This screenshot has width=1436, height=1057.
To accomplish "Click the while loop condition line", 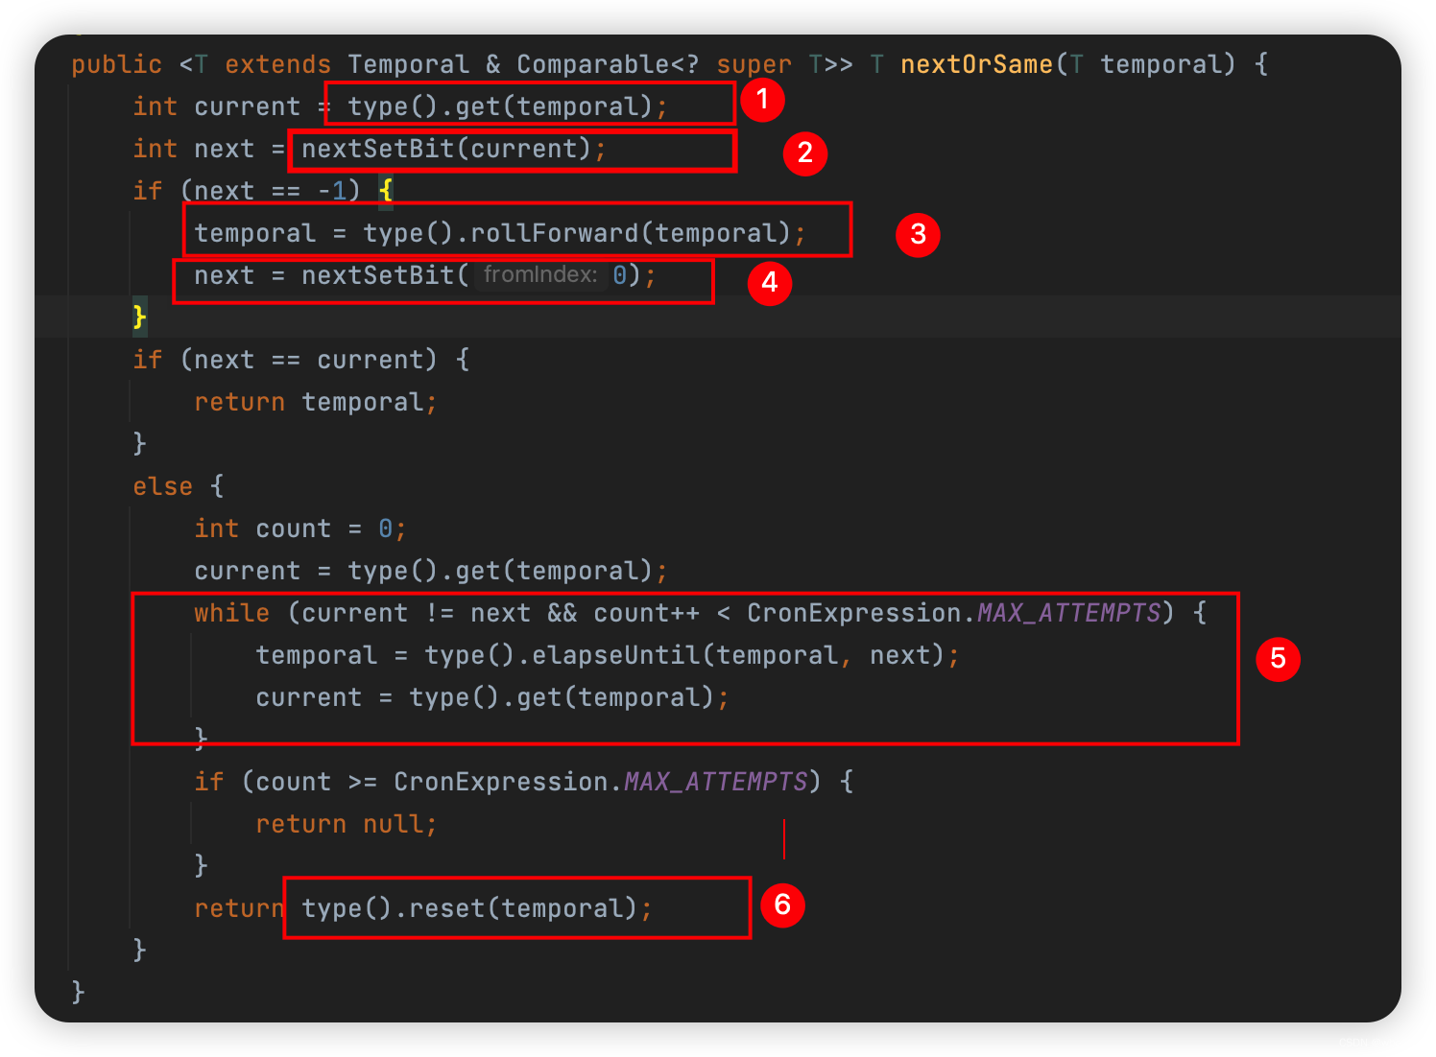I will click(701, 613).
